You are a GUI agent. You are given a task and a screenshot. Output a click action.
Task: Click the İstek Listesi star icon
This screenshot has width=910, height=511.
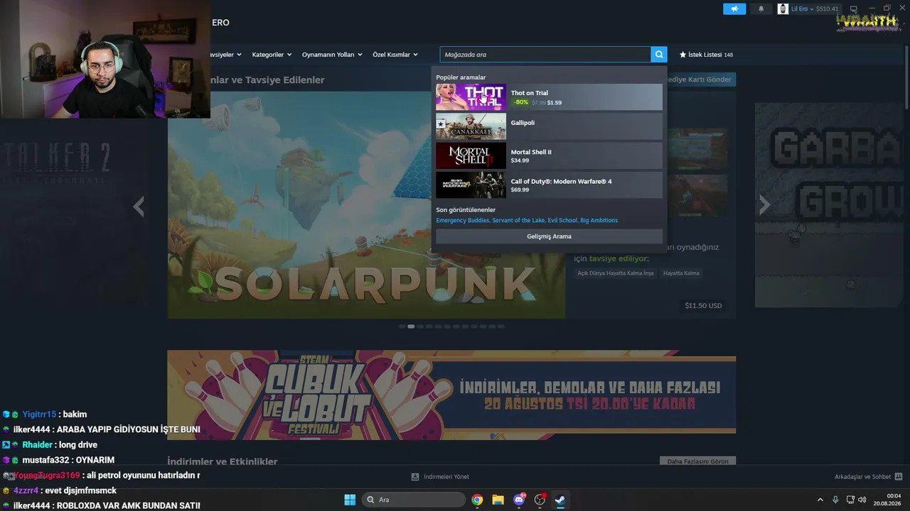click(x=683, y=55)
